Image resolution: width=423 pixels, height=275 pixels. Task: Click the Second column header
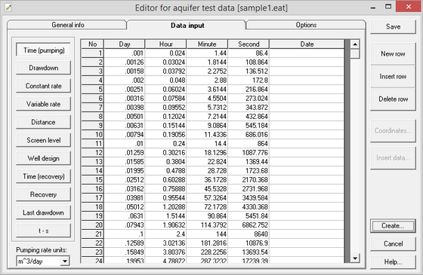249,44
